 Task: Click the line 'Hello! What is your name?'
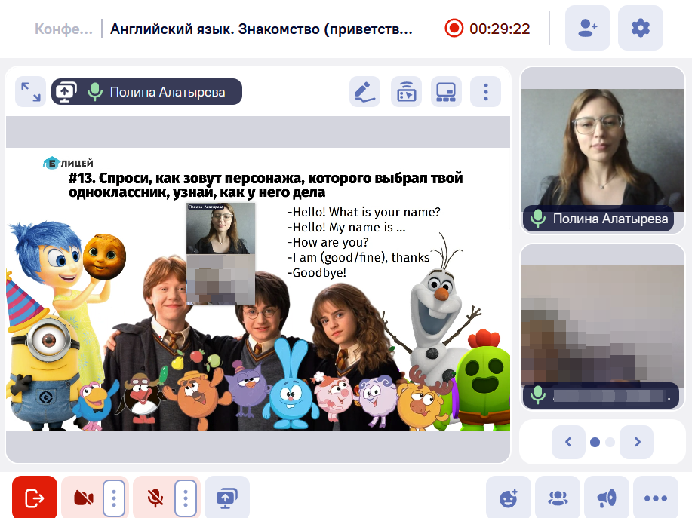click(364, 212)
